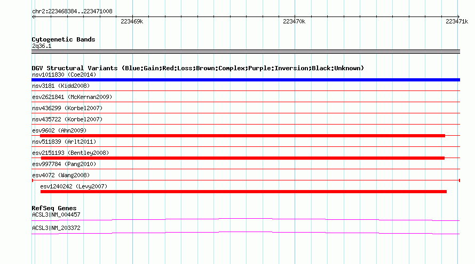Select the magenta ACSL3 NM_004457 transcript line
This screenshot has width=475, height=264.
[x=246, y=219]
